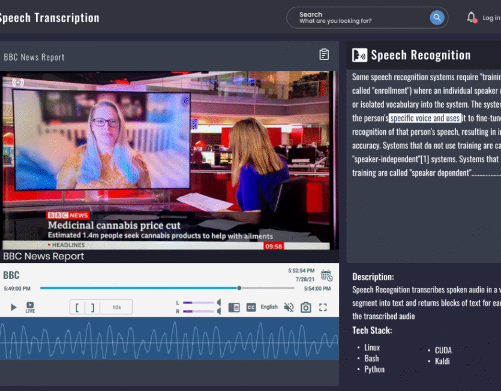Adjust the right channel volume slider
The width and height of the screenshot is (501, 391).
[x=199, y=311]
